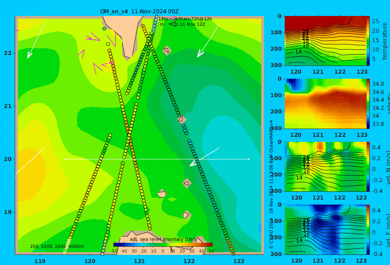390x265 pixels.
Task: Click latitude tick label 22 on main map
Action: 8,53
